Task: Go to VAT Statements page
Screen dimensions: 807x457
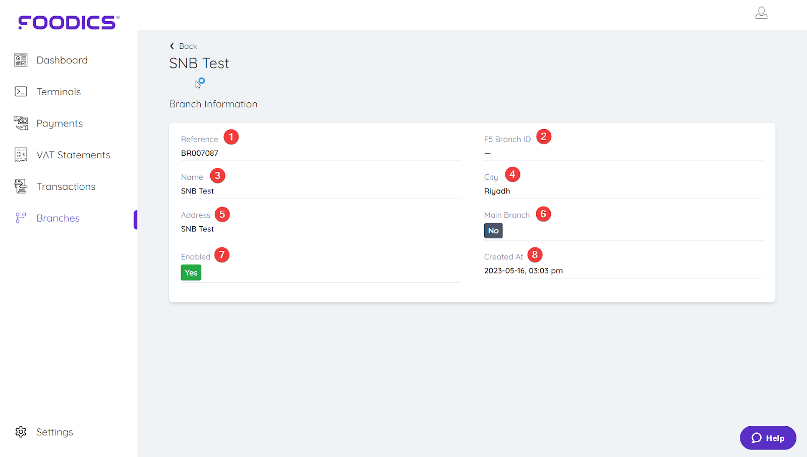Action: pyautogui.click(x=73, y=155)
